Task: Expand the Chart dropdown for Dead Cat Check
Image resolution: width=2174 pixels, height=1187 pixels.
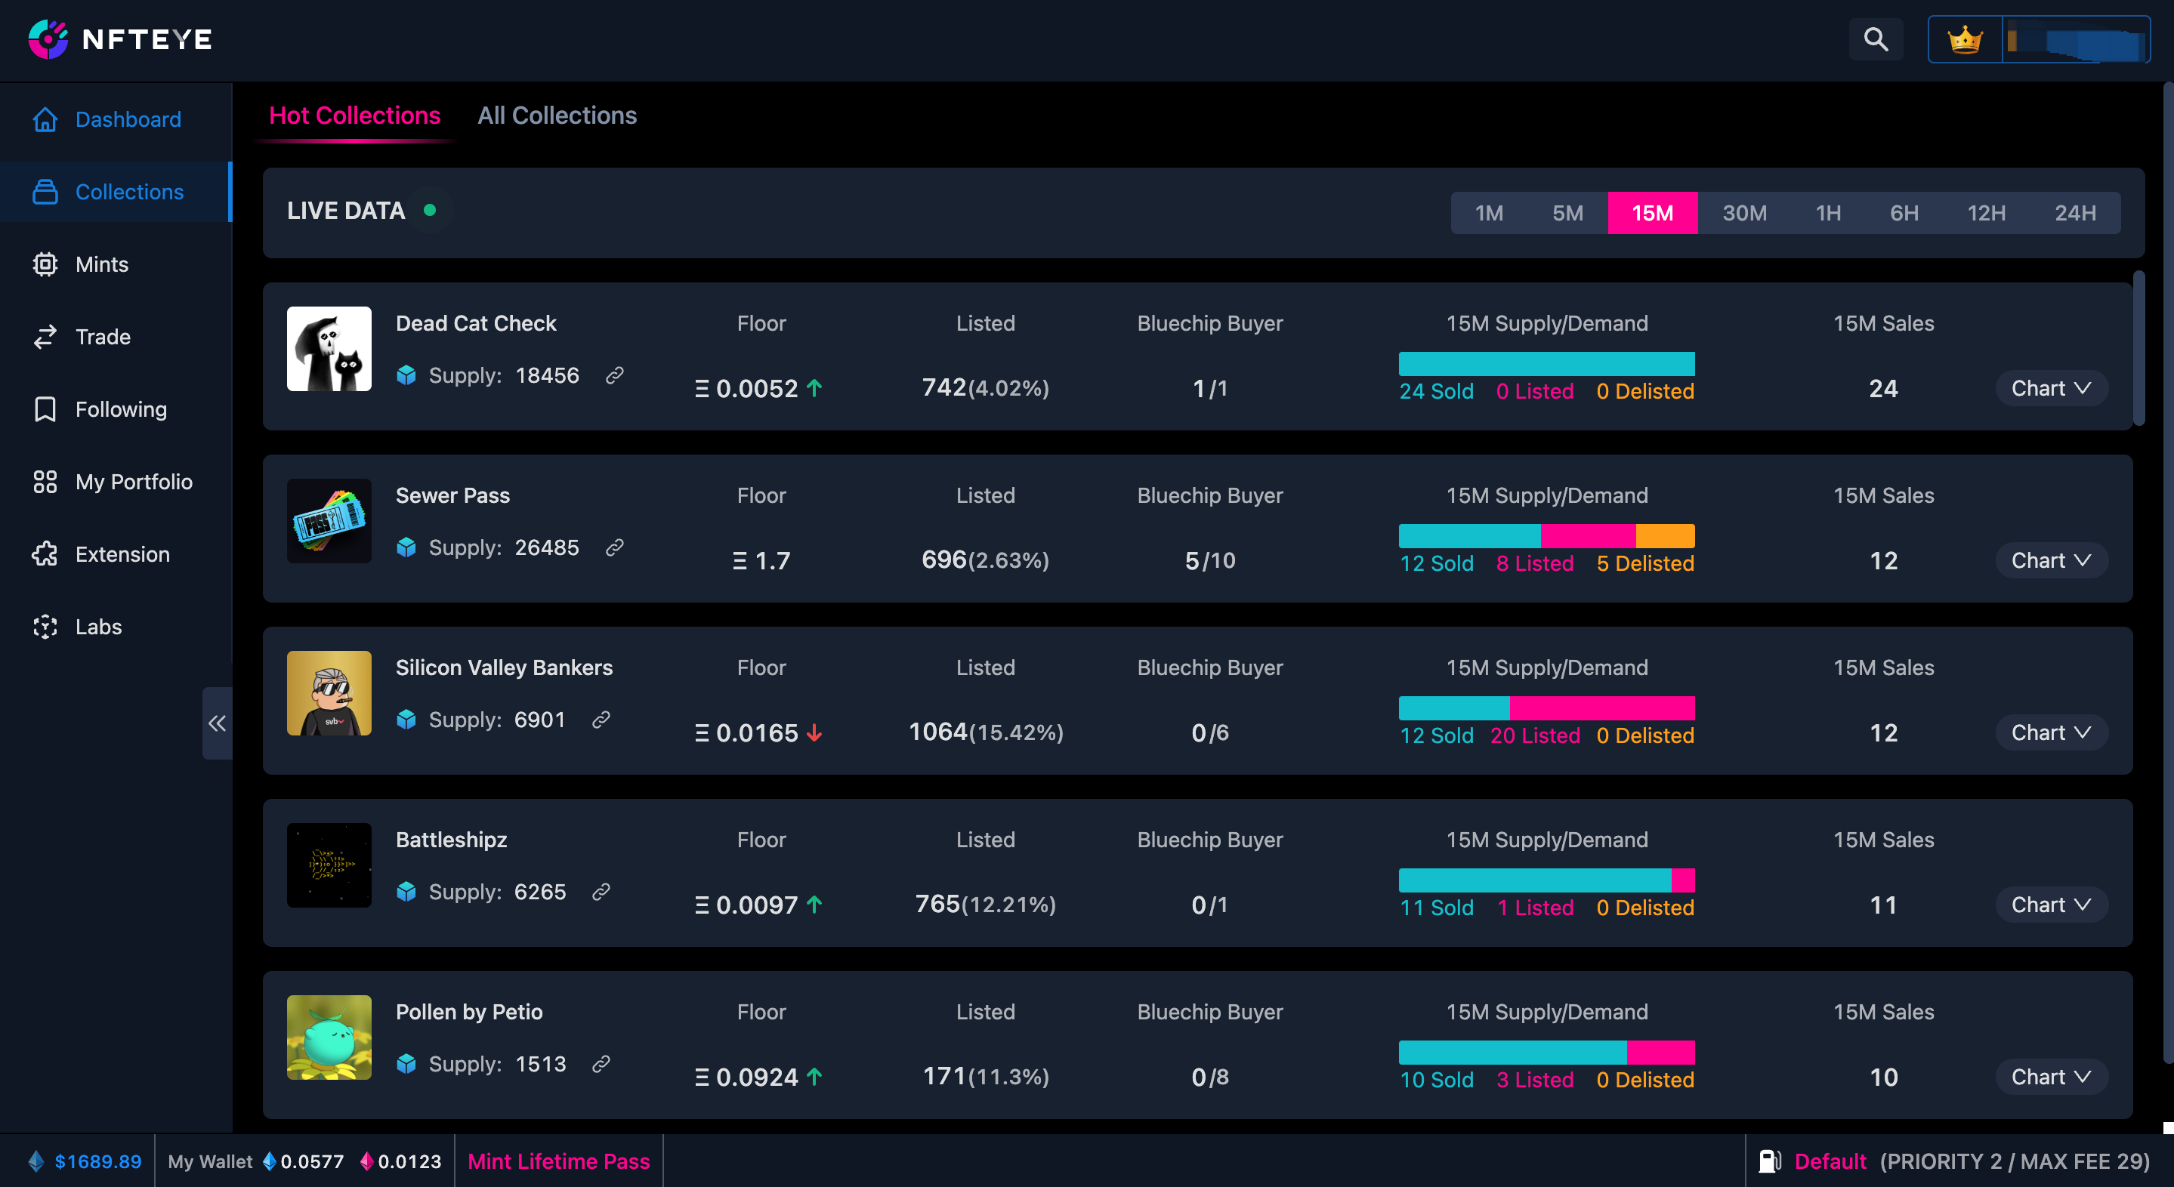Action: [x=2051, y=388]
